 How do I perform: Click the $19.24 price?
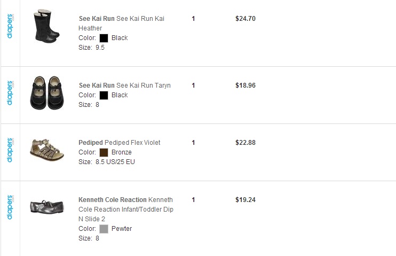point(245,200)
